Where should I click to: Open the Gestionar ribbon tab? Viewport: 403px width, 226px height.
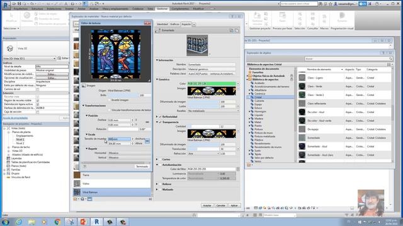[x=162, y=9]
